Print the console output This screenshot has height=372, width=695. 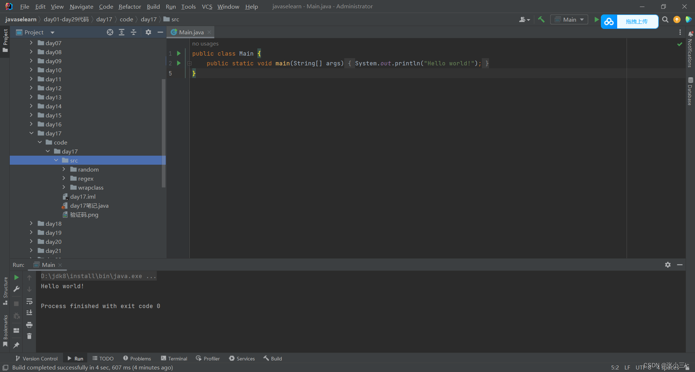click(29, 325)
